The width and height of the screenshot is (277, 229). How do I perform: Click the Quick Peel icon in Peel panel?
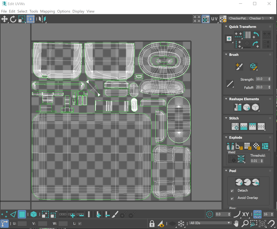click(239, 182)
